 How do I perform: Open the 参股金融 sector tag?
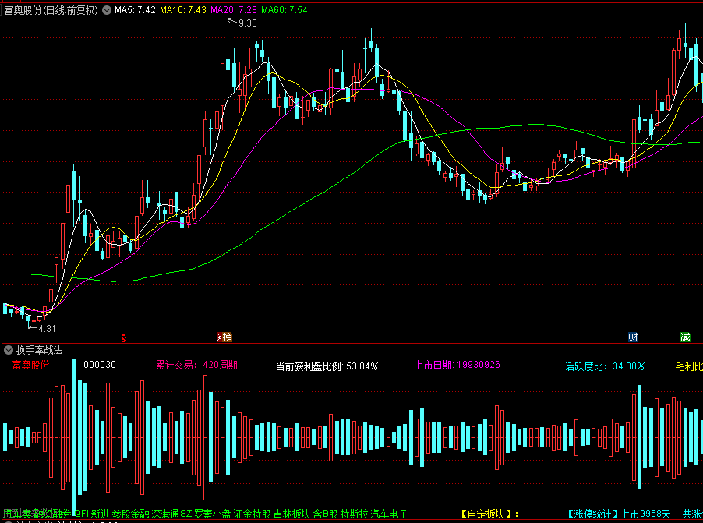[130, 514]
